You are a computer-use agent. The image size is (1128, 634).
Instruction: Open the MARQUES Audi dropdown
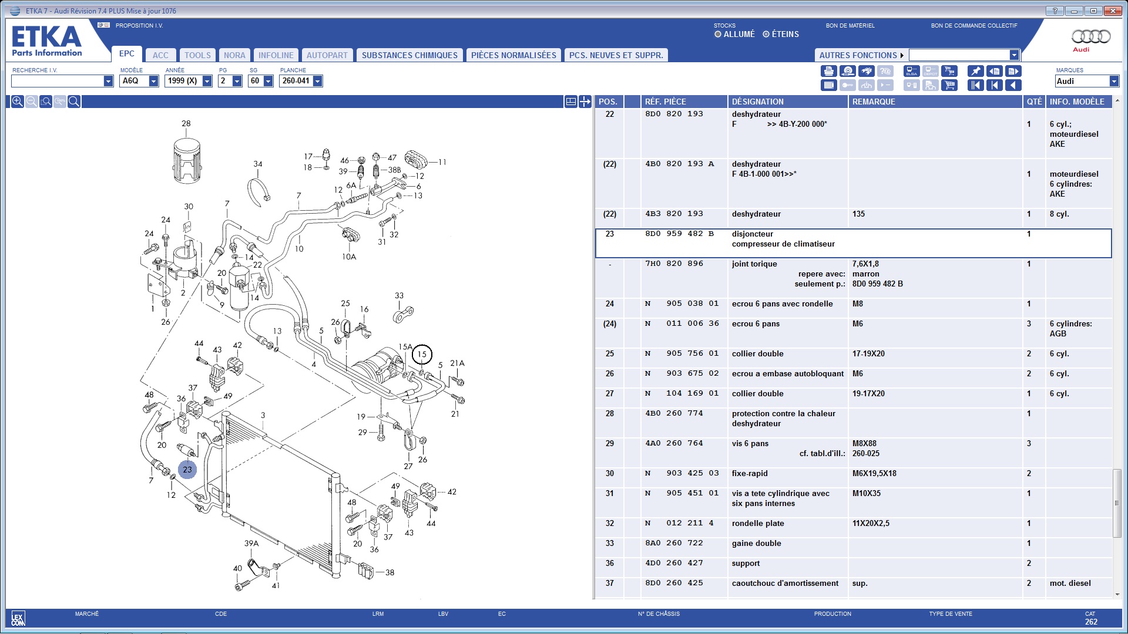[x=1113, y=81]
